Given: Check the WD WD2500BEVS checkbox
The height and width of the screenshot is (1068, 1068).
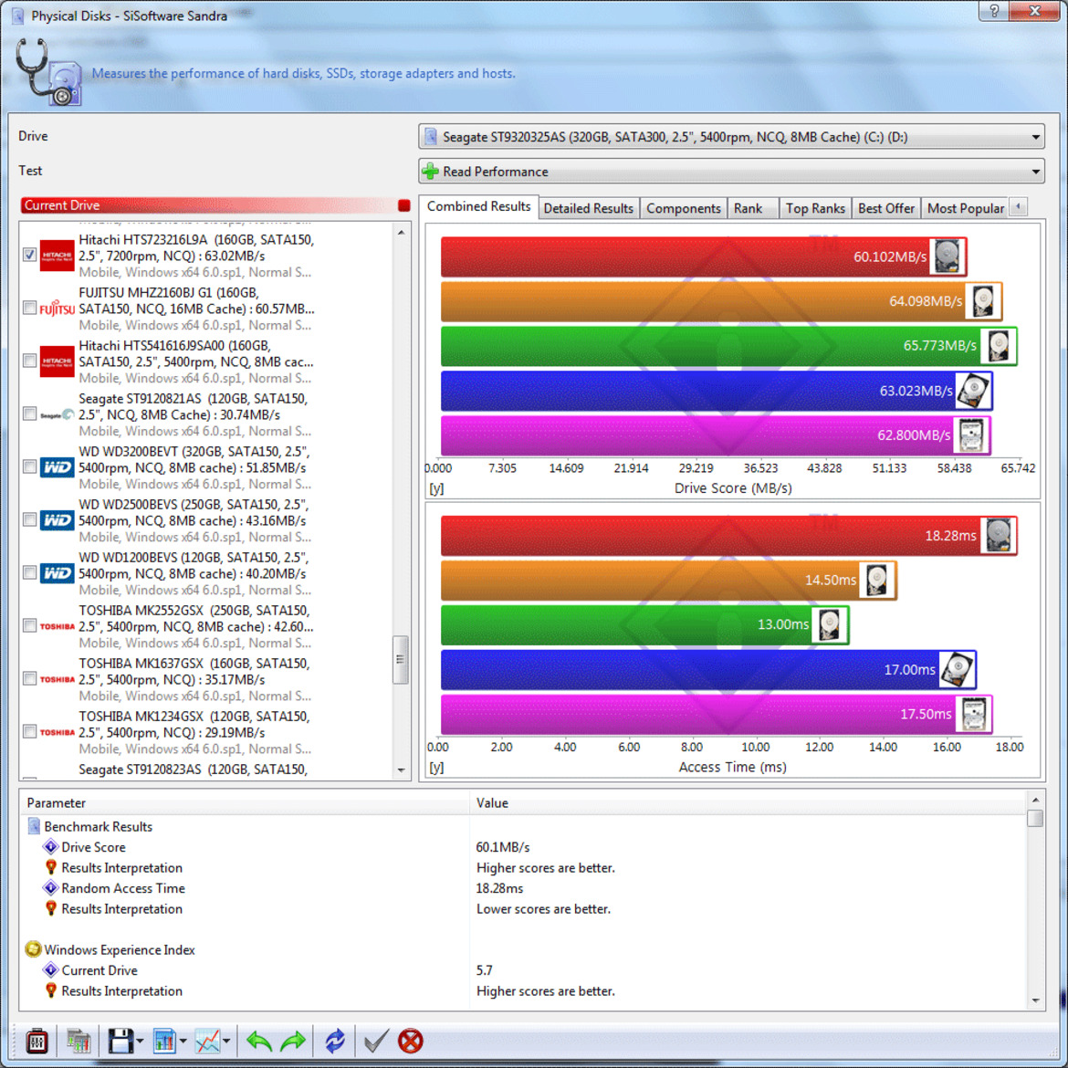Looking at the screenshot, I should click(x=29, y=519).
